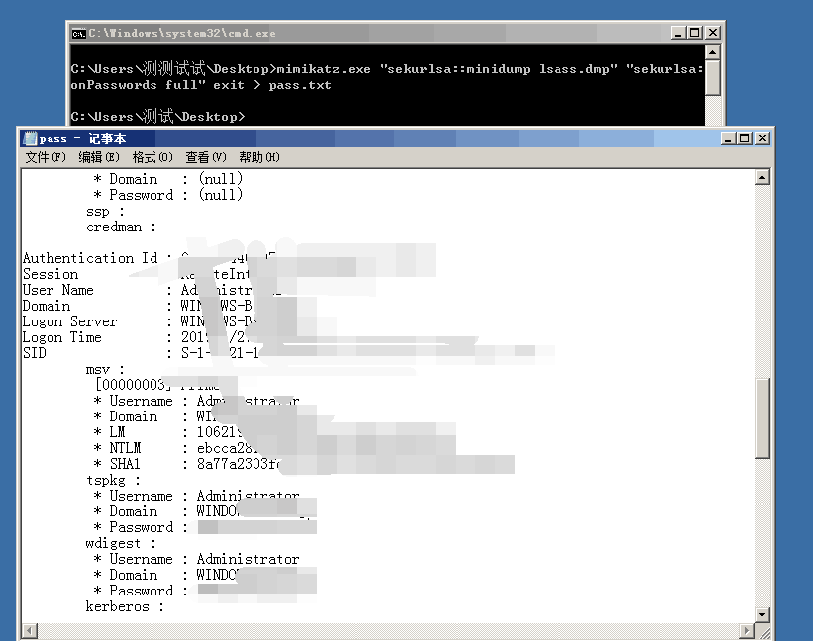Image resolution: width=813 pixels, height=641 pixels.
Task: Click the Username Administrator line under wdigest
Action: click(196, 559)
